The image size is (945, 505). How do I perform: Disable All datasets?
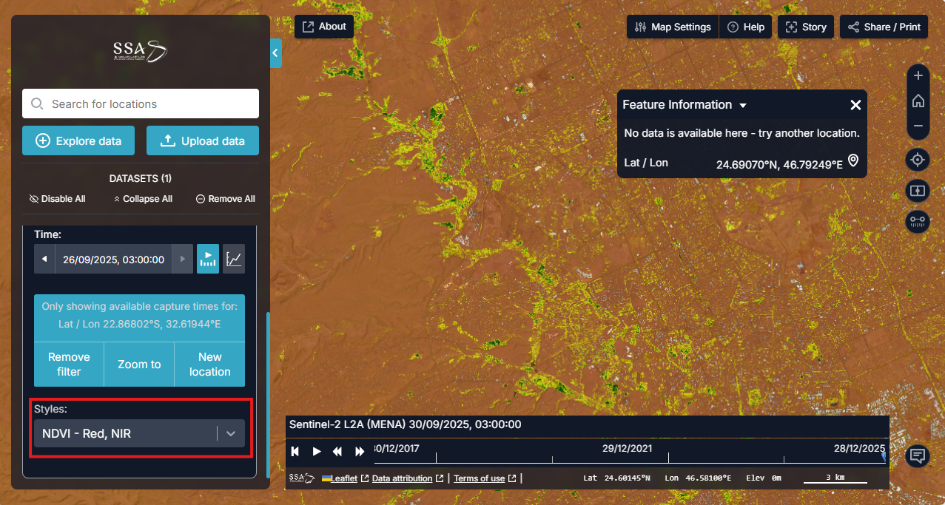coord(57,199)
